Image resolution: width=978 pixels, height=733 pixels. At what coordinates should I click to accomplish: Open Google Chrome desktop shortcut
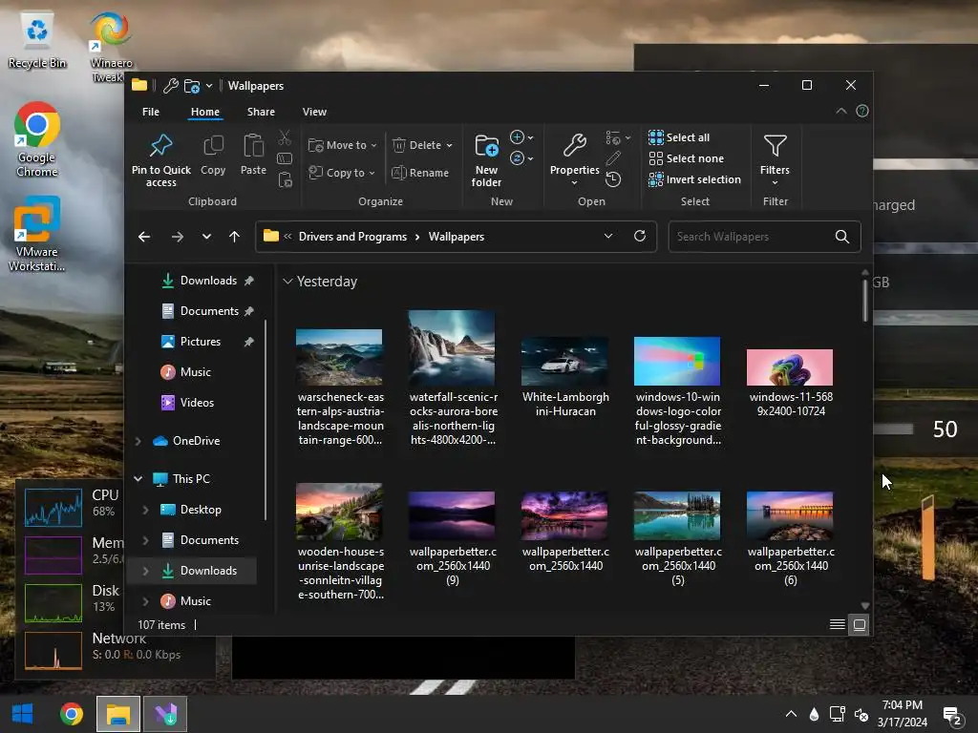pos(37,139)
